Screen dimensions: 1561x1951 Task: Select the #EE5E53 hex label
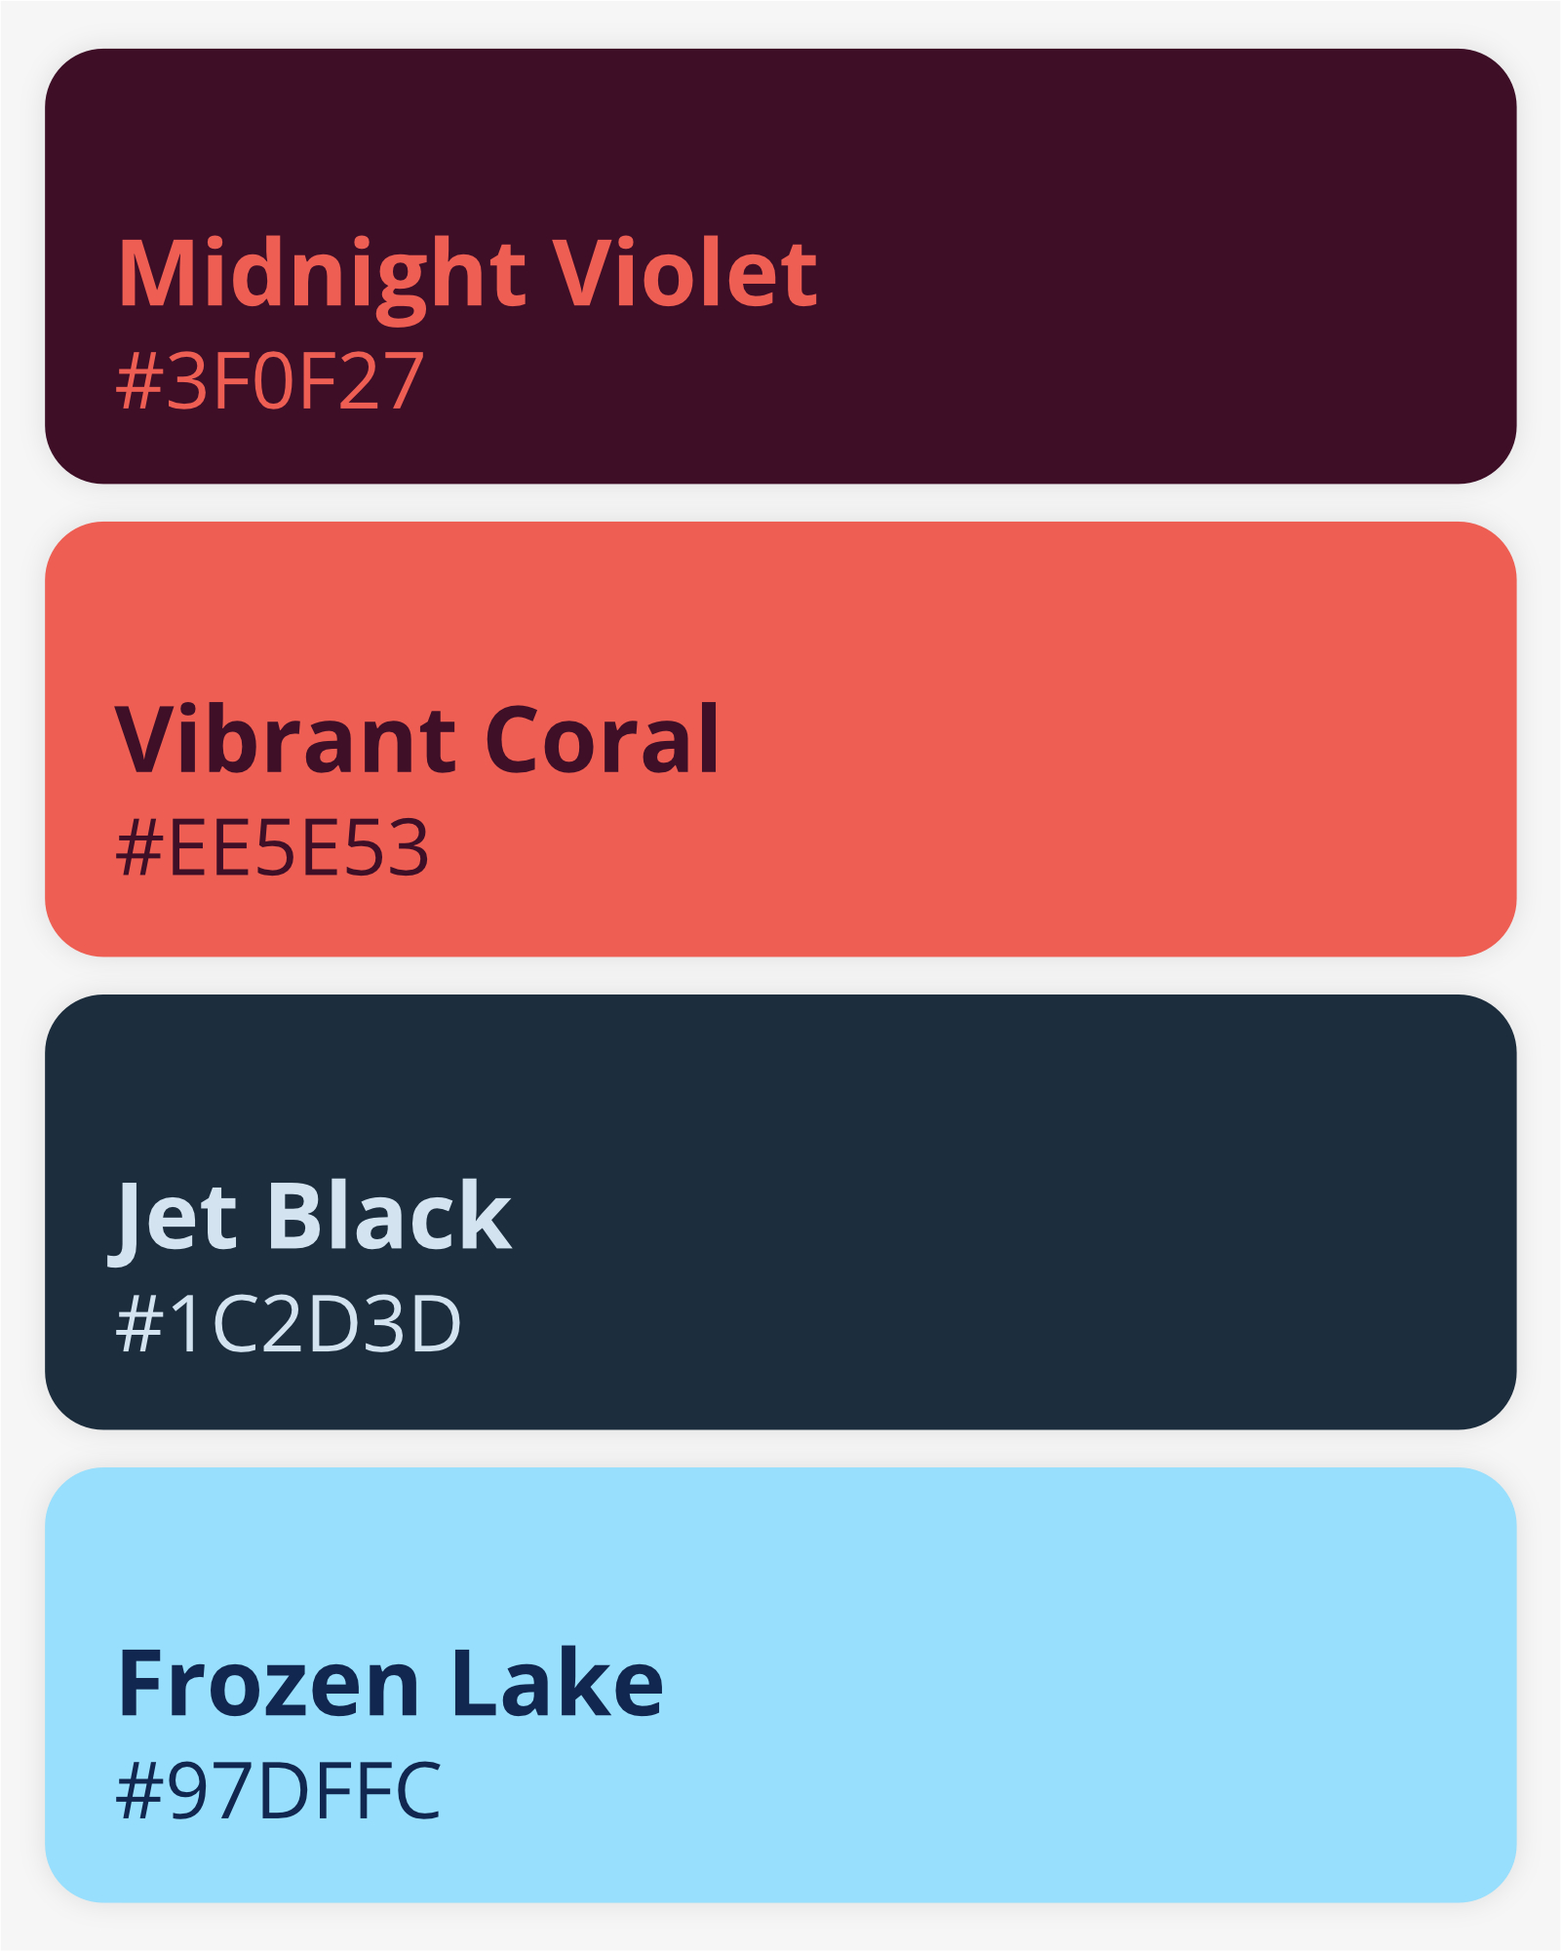point(272,848)
